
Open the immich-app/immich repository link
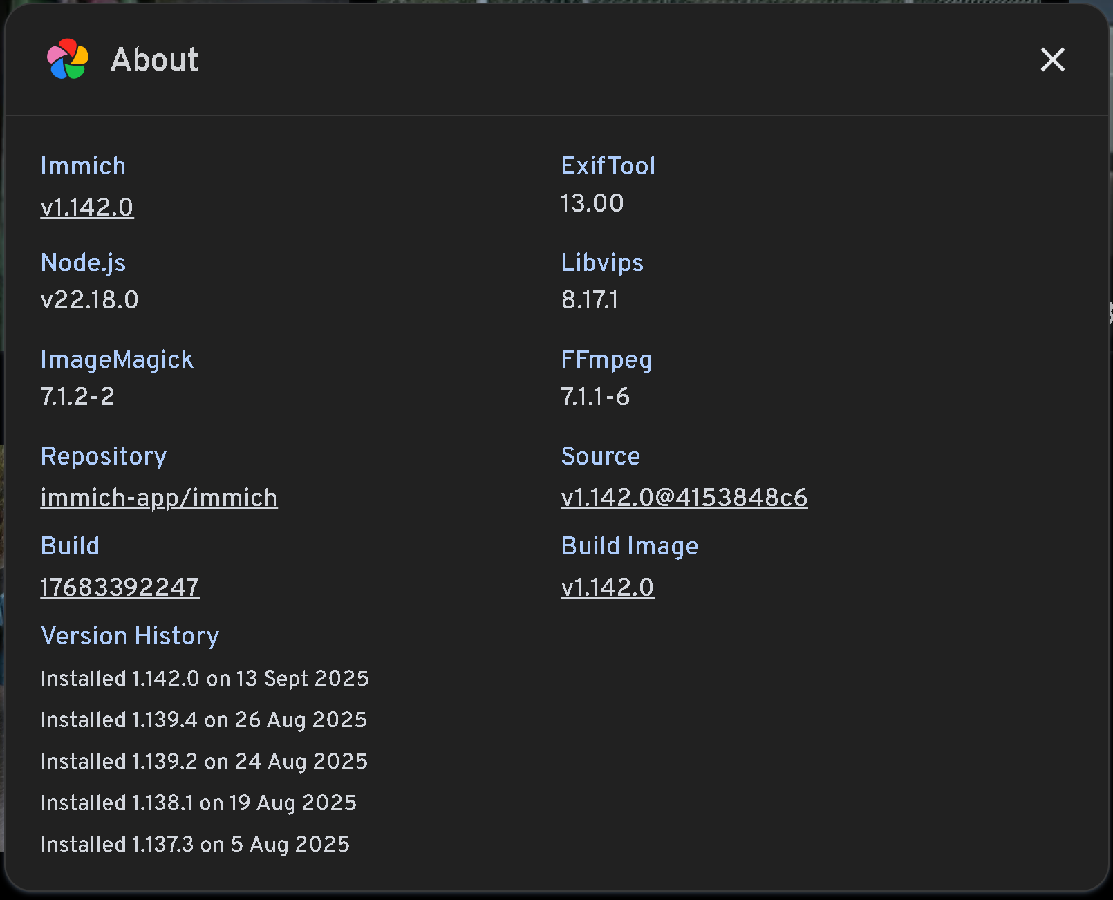pos(159,498)
